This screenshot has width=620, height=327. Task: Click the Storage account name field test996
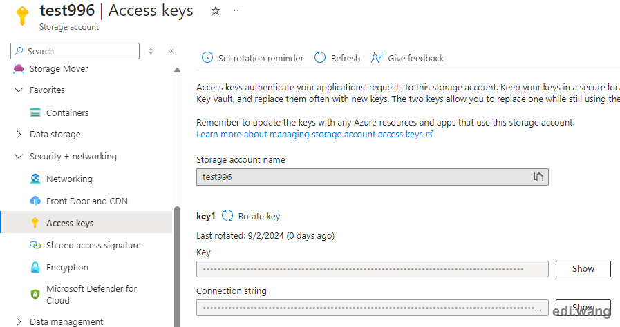373,177
